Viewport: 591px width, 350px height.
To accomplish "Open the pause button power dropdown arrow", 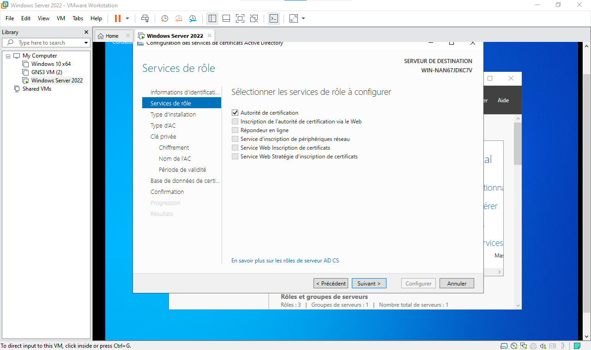I will click(x=127, y=18).
